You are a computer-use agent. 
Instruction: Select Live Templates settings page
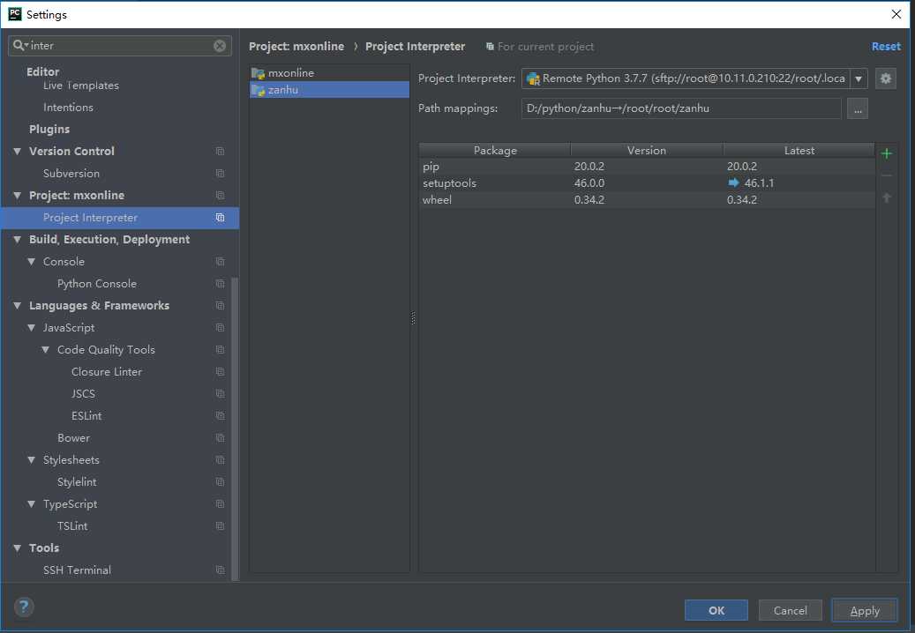[x=81, y=86]
